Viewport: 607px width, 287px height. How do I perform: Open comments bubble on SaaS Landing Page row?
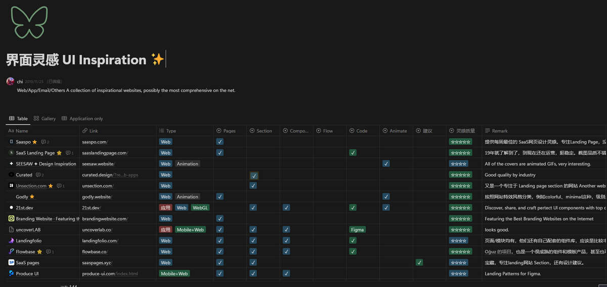click(70, 153)
